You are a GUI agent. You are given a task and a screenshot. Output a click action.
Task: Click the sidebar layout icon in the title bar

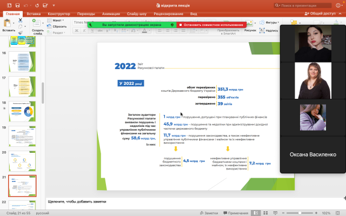point(9,5)
